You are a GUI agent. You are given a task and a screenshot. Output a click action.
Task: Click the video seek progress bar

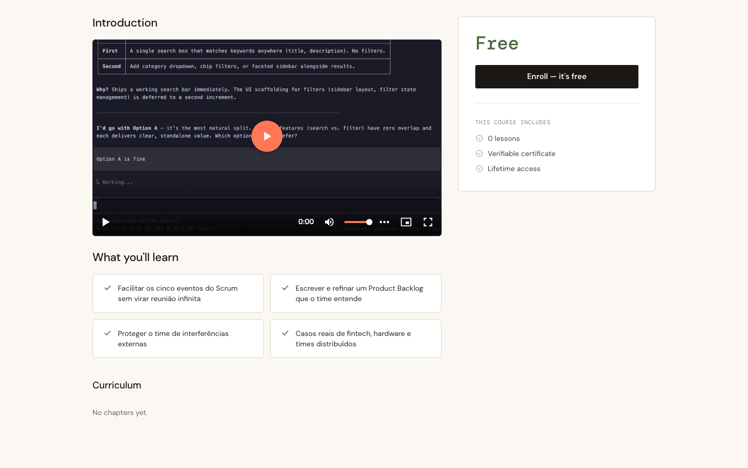tap(267, 199)
